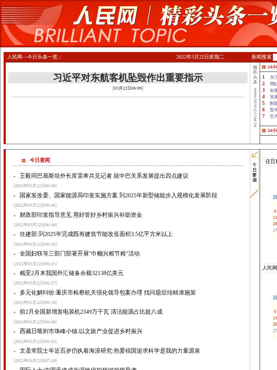The height and width of the screenshot is (370, 277).
Task: Open article on 32138亿美元 foreign exchange reserves
Action: tap(72, 273)
